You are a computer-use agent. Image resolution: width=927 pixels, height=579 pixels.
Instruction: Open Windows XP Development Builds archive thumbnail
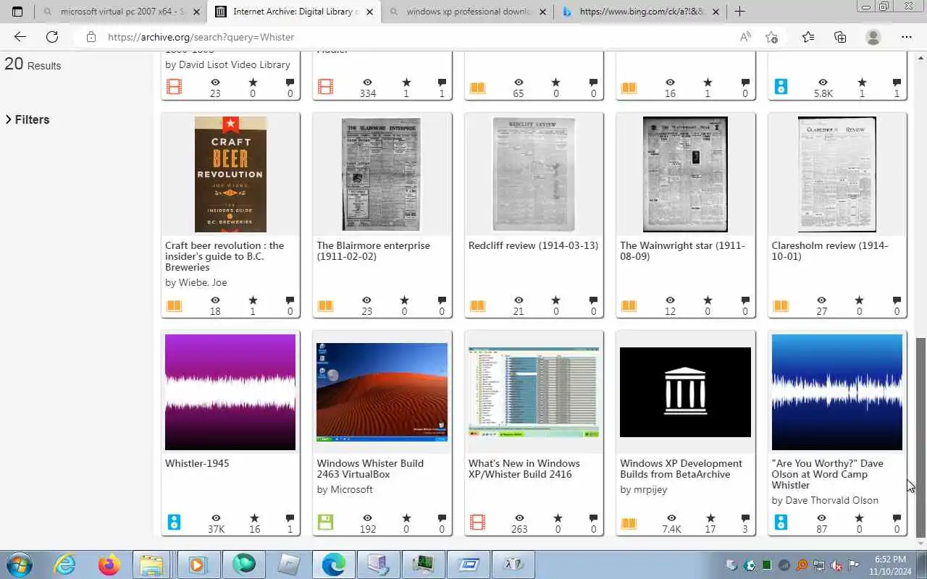point(685,392)
